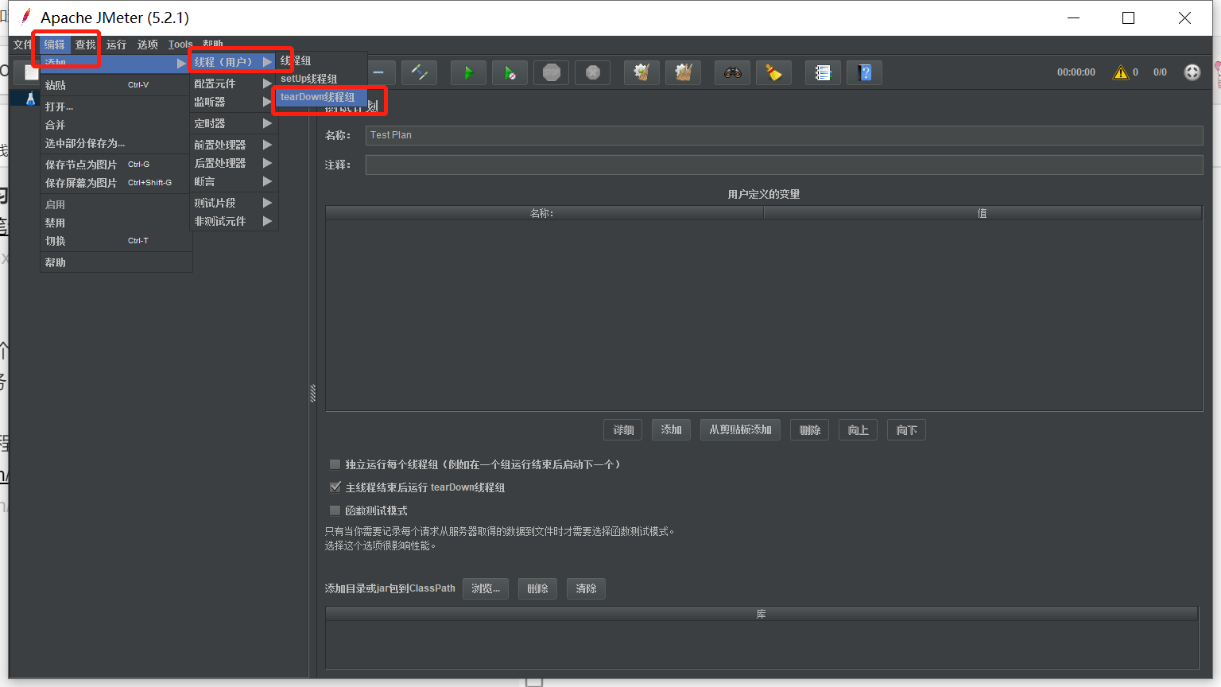This screenshot has height=687, width=1221.
Task: Check independent thread group run option
Action: click(x=335, y=464)
